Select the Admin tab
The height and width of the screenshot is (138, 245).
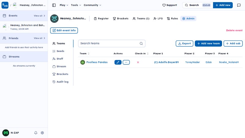tap(188, 19)
